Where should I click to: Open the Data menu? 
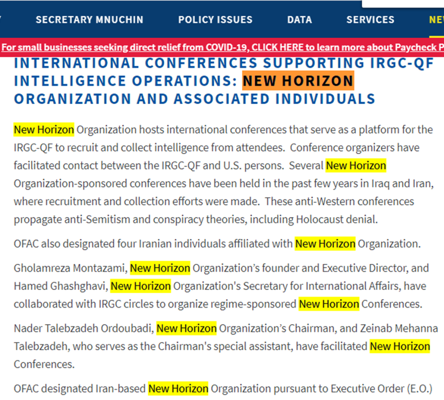(x=300, y=20)
